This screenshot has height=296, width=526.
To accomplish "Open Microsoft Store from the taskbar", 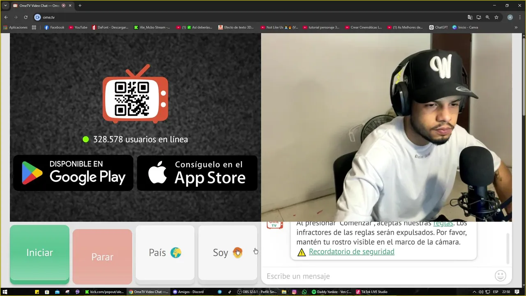I will click(x=47, y=292).
